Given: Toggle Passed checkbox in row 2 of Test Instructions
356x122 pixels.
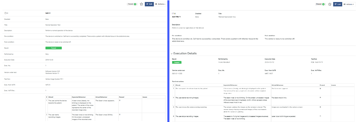Looking at the screenshot, I should (320, 98).
